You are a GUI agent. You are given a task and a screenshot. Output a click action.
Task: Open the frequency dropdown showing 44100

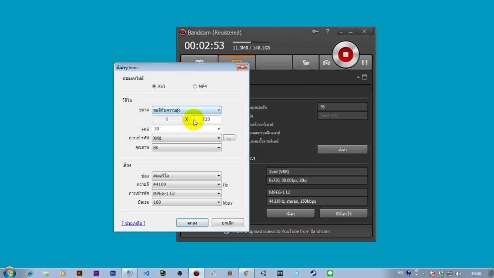click(187, 185)
